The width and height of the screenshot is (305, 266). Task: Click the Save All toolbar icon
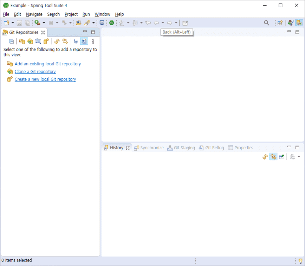[28, 23]
